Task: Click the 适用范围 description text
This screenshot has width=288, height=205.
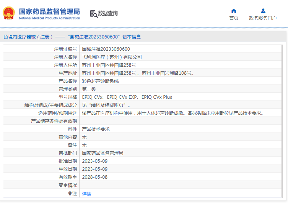Action: (x=173, y=113)
